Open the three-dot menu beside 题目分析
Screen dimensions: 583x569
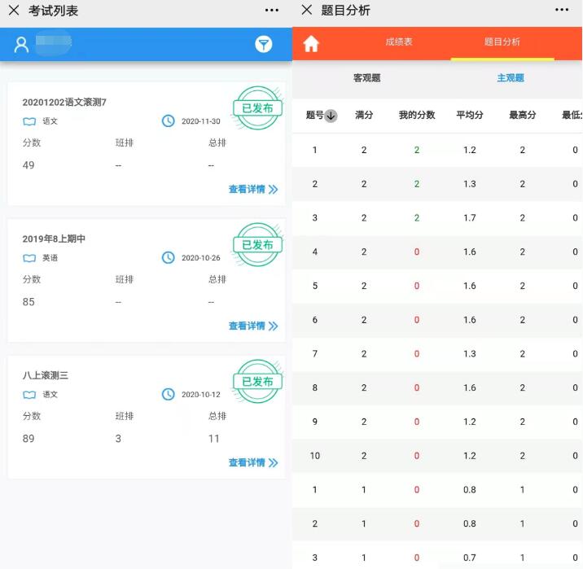pos(562,10)
